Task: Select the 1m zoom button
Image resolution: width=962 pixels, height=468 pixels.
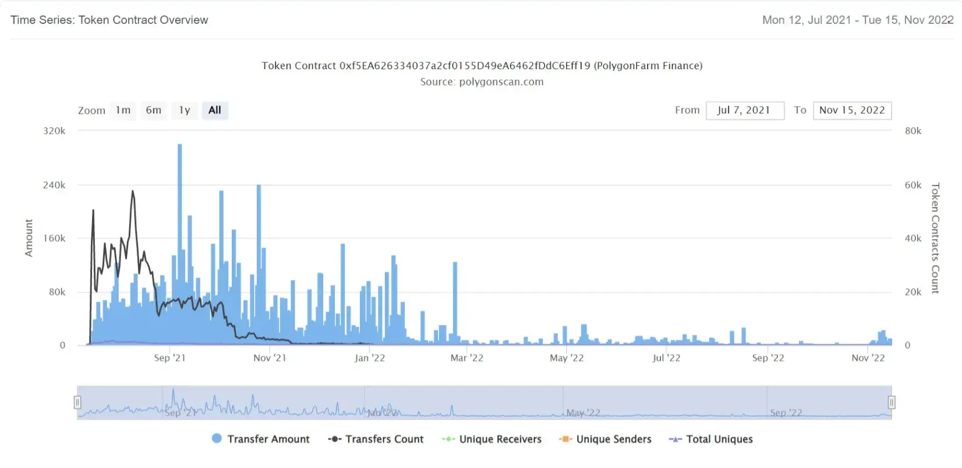Action: point(123,110)
